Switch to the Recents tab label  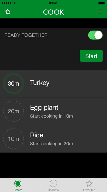pyautogui.click(x=53, y=190)
